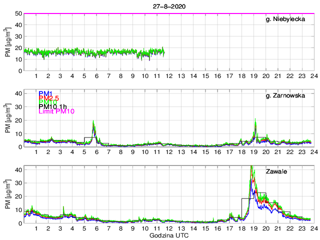Click the Godzina UTC axis label
The width and height of the screenshot is (320, 240).
click(x=168, y=235)
